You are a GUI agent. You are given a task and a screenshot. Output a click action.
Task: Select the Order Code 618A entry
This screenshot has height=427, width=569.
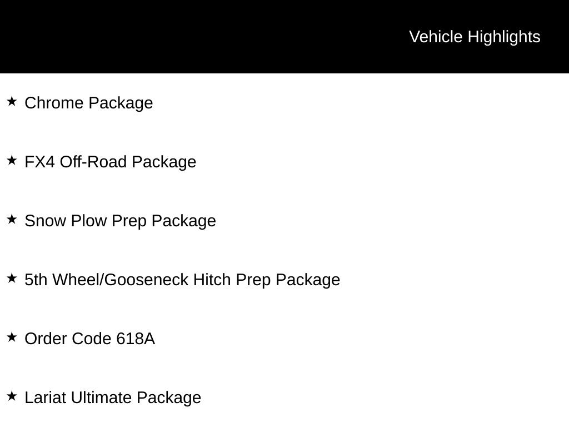point(89,339)
